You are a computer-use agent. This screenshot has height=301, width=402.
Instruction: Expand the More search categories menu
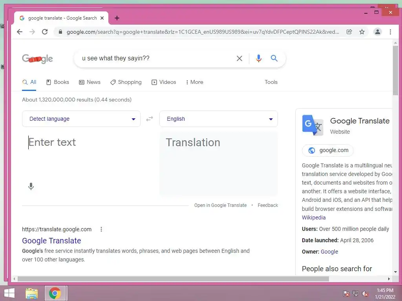click(195, 82)
